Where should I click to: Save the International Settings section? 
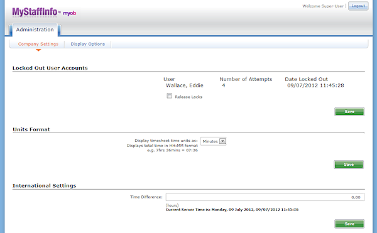(x=349, y=224)
